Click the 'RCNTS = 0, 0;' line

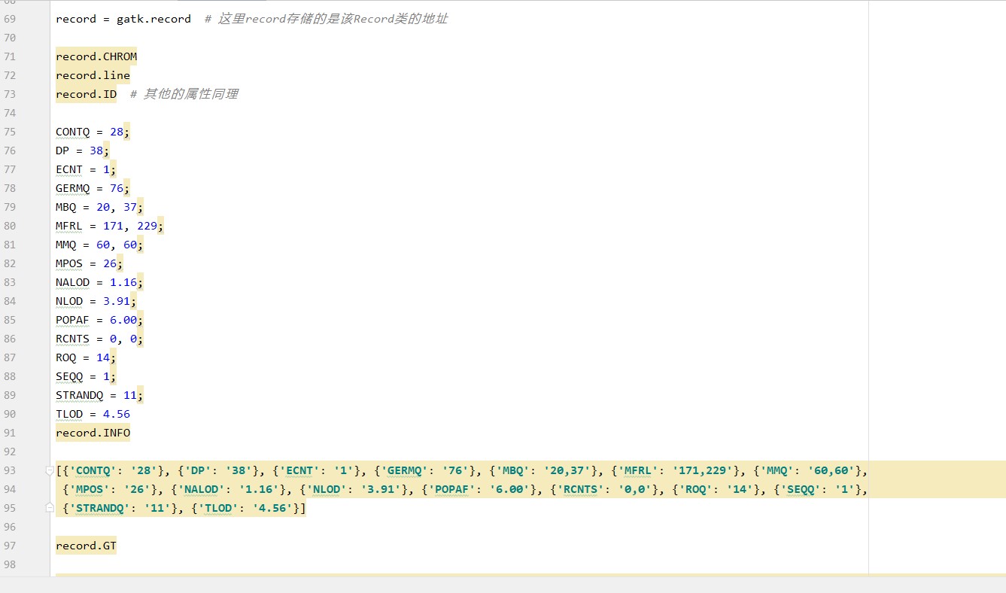click(99, 339)
